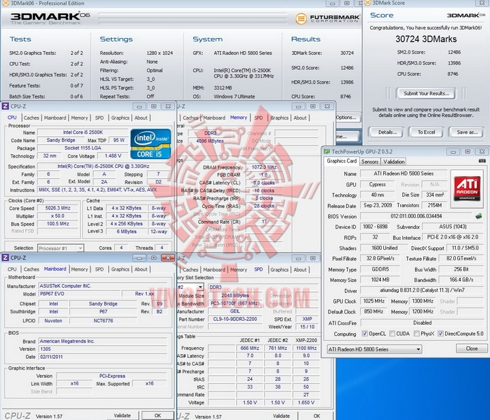490x420 pixels.
Task: Click the Intel Core i5 logo in CPU-Z
Action: pyautogui.click(x=150, y=144)
